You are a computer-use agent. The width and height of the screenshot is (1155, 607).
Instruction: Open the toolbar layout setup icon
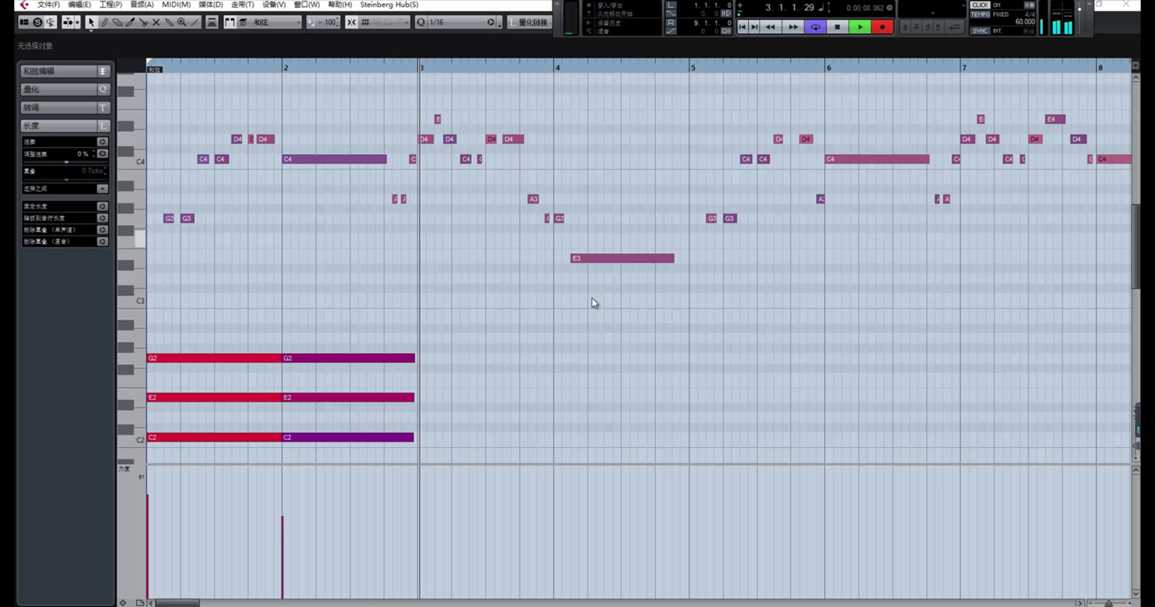[x=24, y=22]
